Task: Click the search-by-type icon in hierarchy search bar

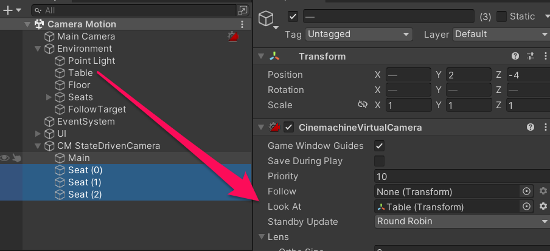Action: (x=243, y=10)
